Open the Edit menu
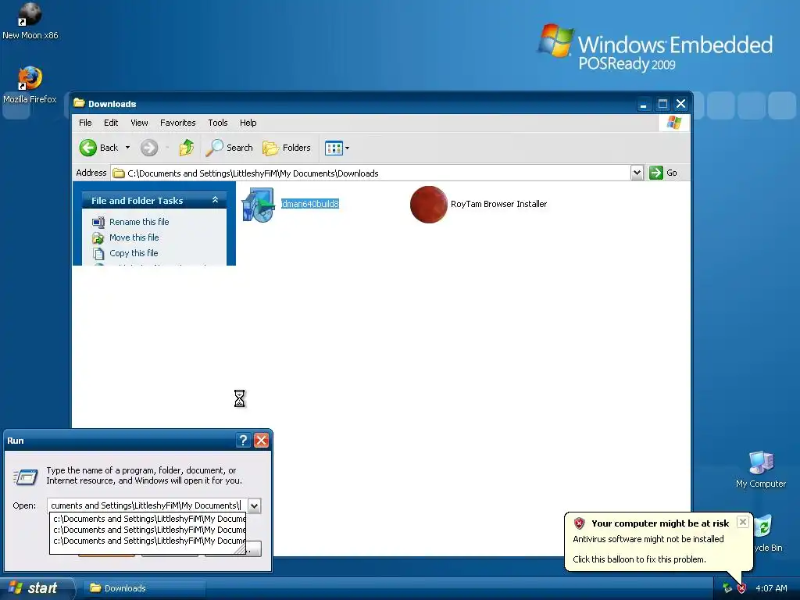The height and width of the screenshot is (600, 800). 111,123
